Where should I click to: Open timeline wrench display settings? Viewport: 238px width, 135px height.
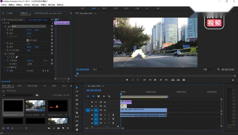pyautogui.click(x=109, y=96)
